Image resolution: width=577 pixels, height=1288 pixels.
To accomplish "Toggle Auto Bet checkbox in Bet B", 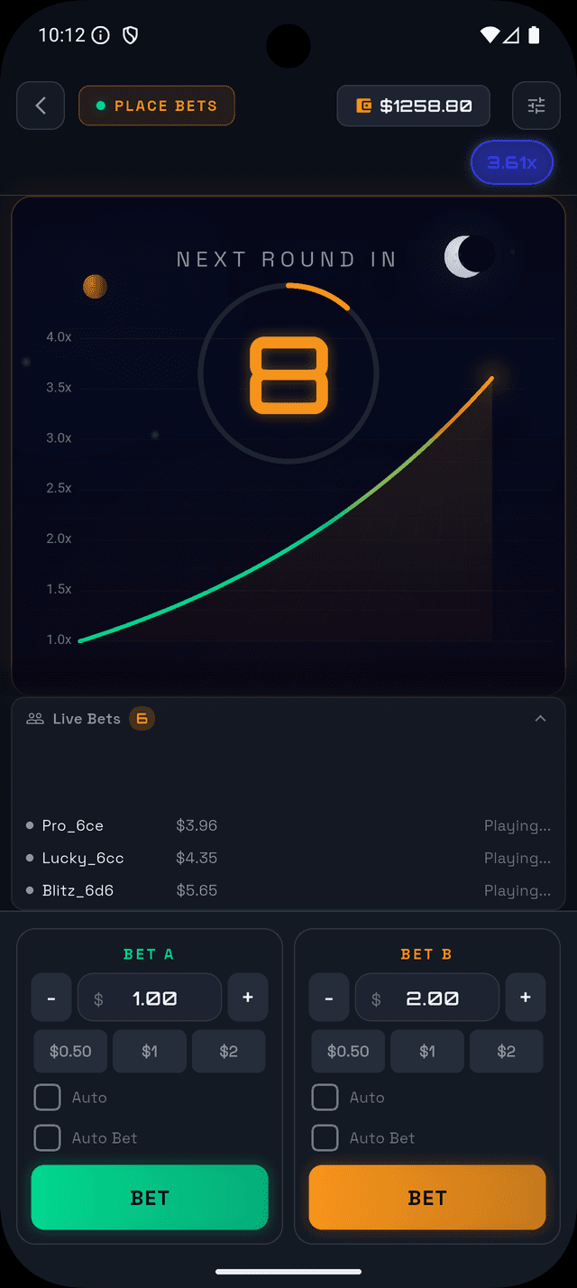I will tap(325, 1138).
